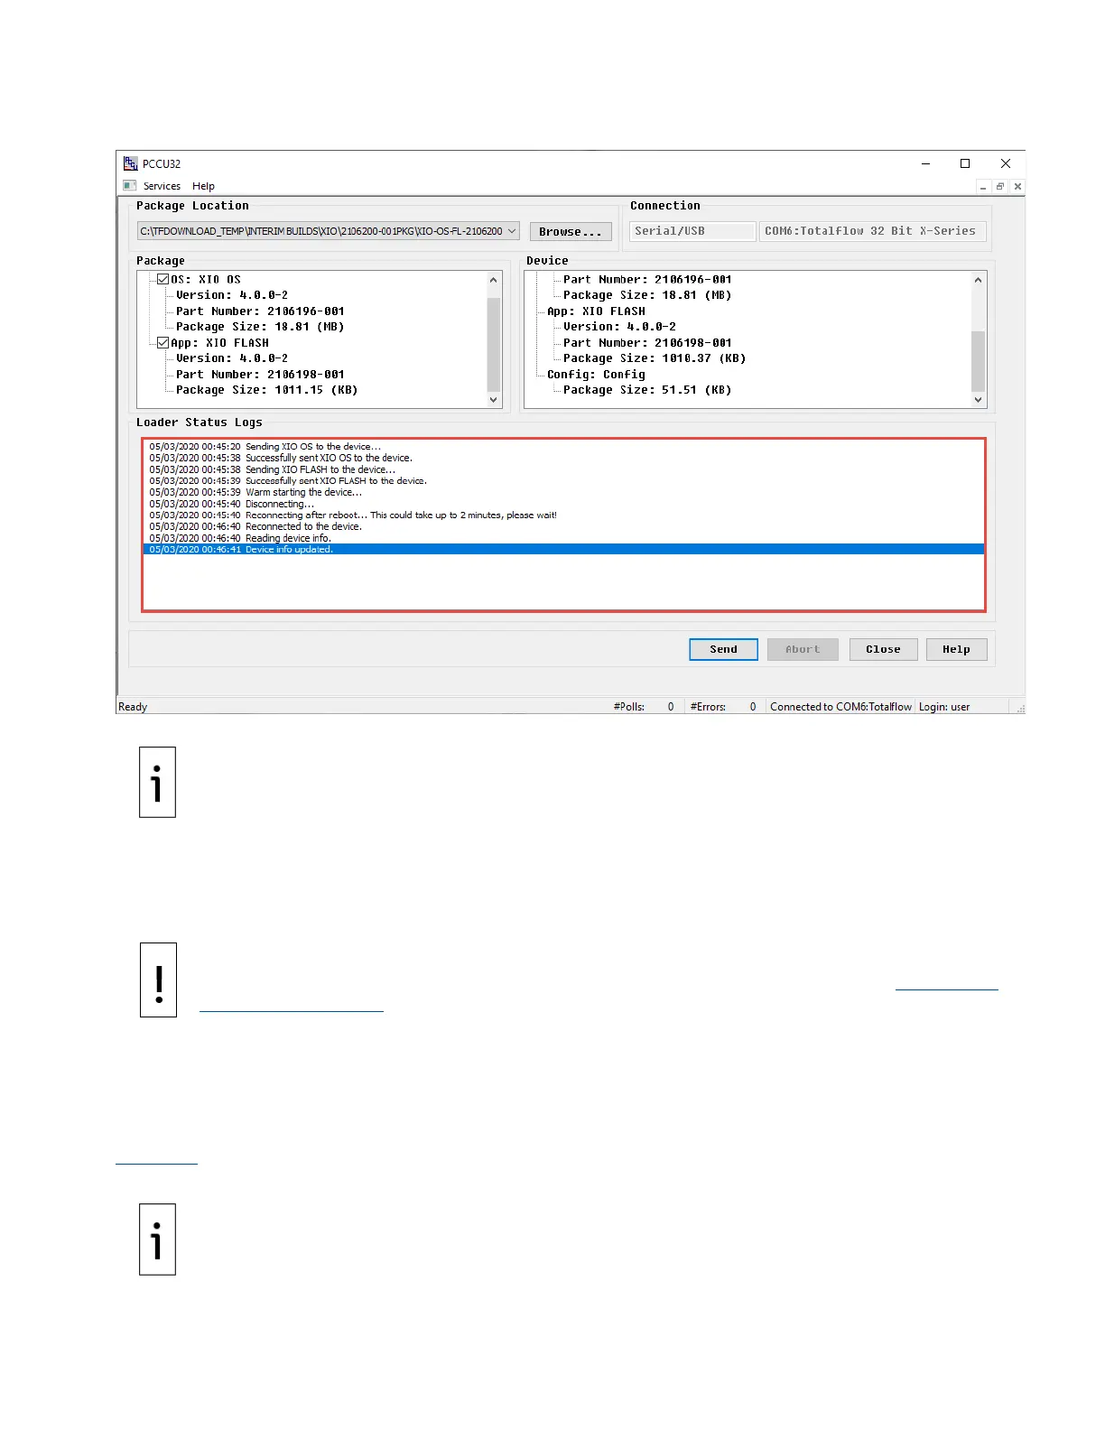This screenshot has height=1430, width=1105.
Task: Minimize the PCCU32 main window
Action: click(x=925, y=163)
